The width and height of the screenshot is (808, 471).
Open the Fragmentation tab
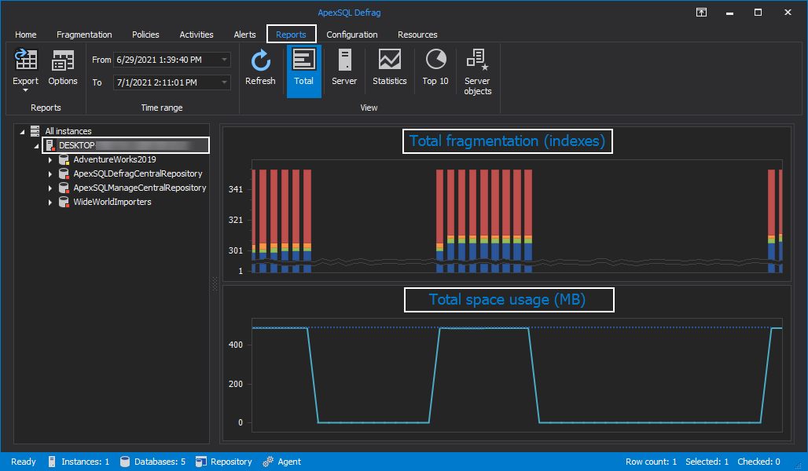(84, 35)
